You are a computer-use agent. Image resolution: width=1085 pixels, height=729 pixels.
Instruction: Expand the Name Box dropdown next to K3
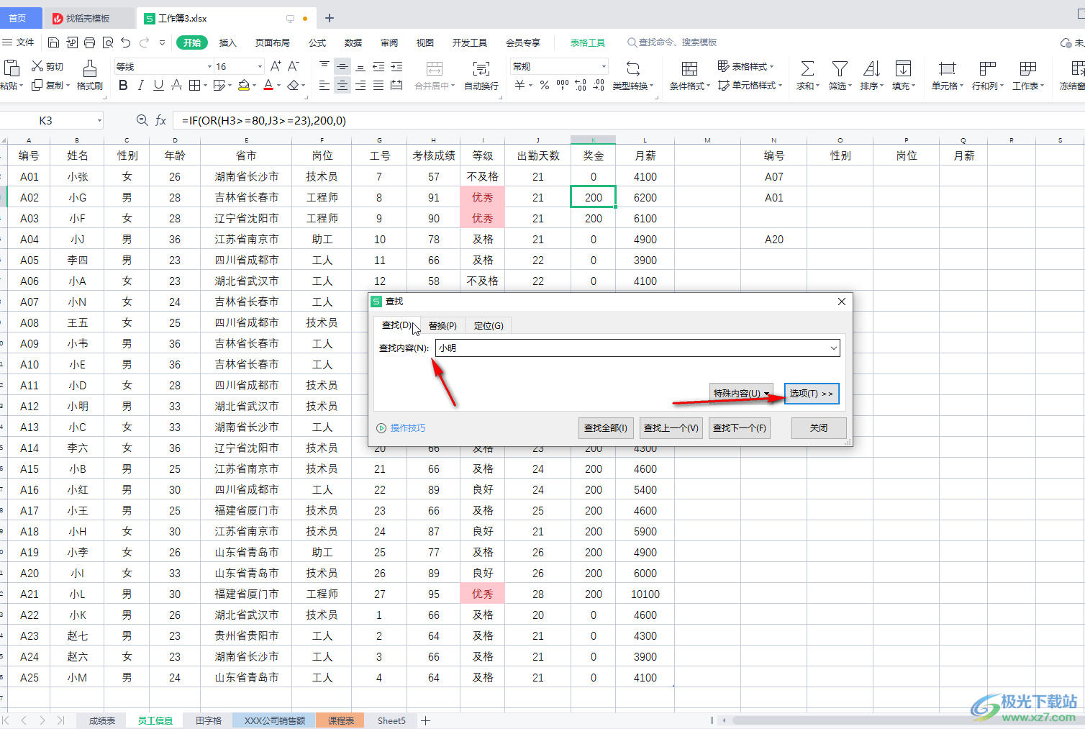point(99,120)
